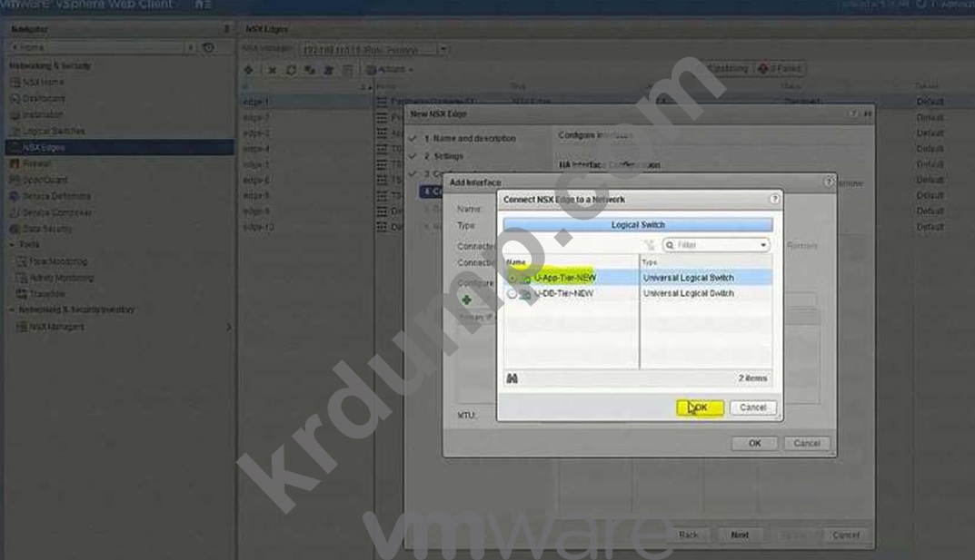
Task: Click the clear filter icon beside Filter box
Action: (x=650, y=245)
